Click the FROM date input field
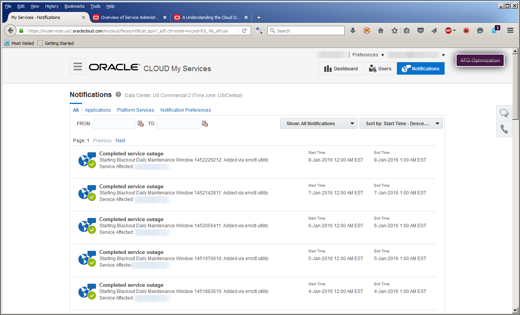 (115, 124)
